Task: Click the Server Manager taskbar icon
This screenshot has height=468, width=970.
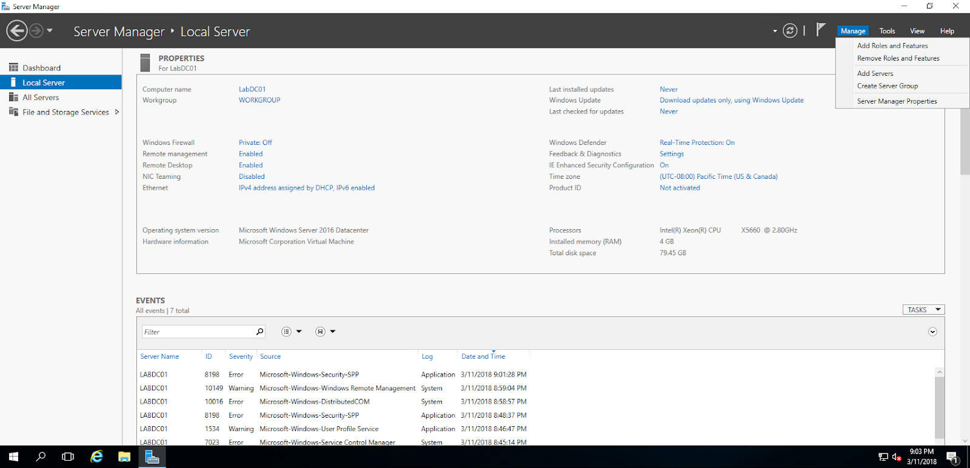Action: [152, 456]
